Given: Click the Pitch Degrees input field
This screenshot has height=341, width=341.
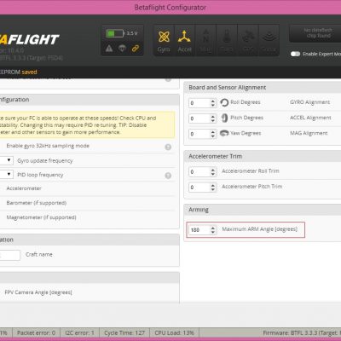Looking at the screenshot, I should pos(202,118).
